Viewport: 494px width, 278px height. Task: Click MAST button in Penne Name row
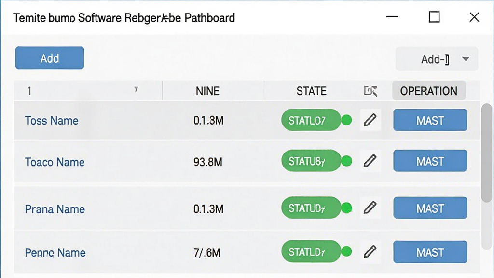[x=430, y=252]
